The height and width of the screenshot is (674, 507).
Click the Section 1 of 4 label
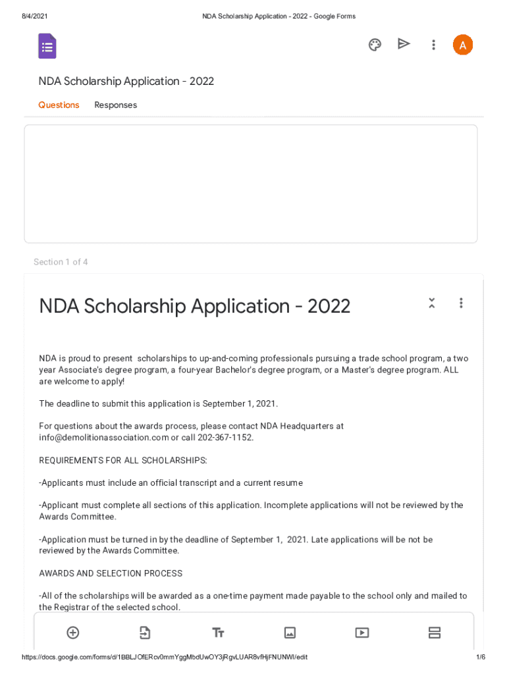click(x=61, y=262)
